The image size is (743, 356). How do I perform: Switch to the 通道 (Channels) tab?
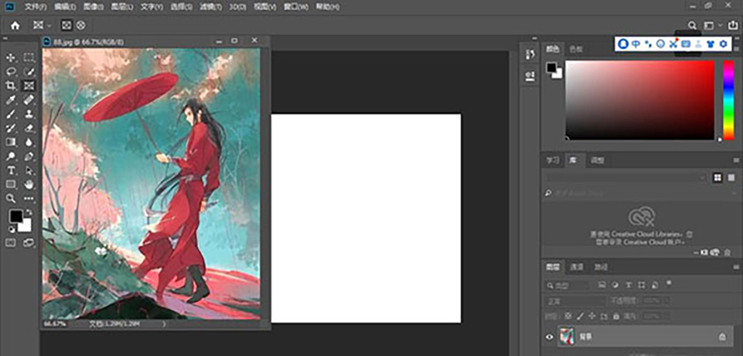point(576,267)
